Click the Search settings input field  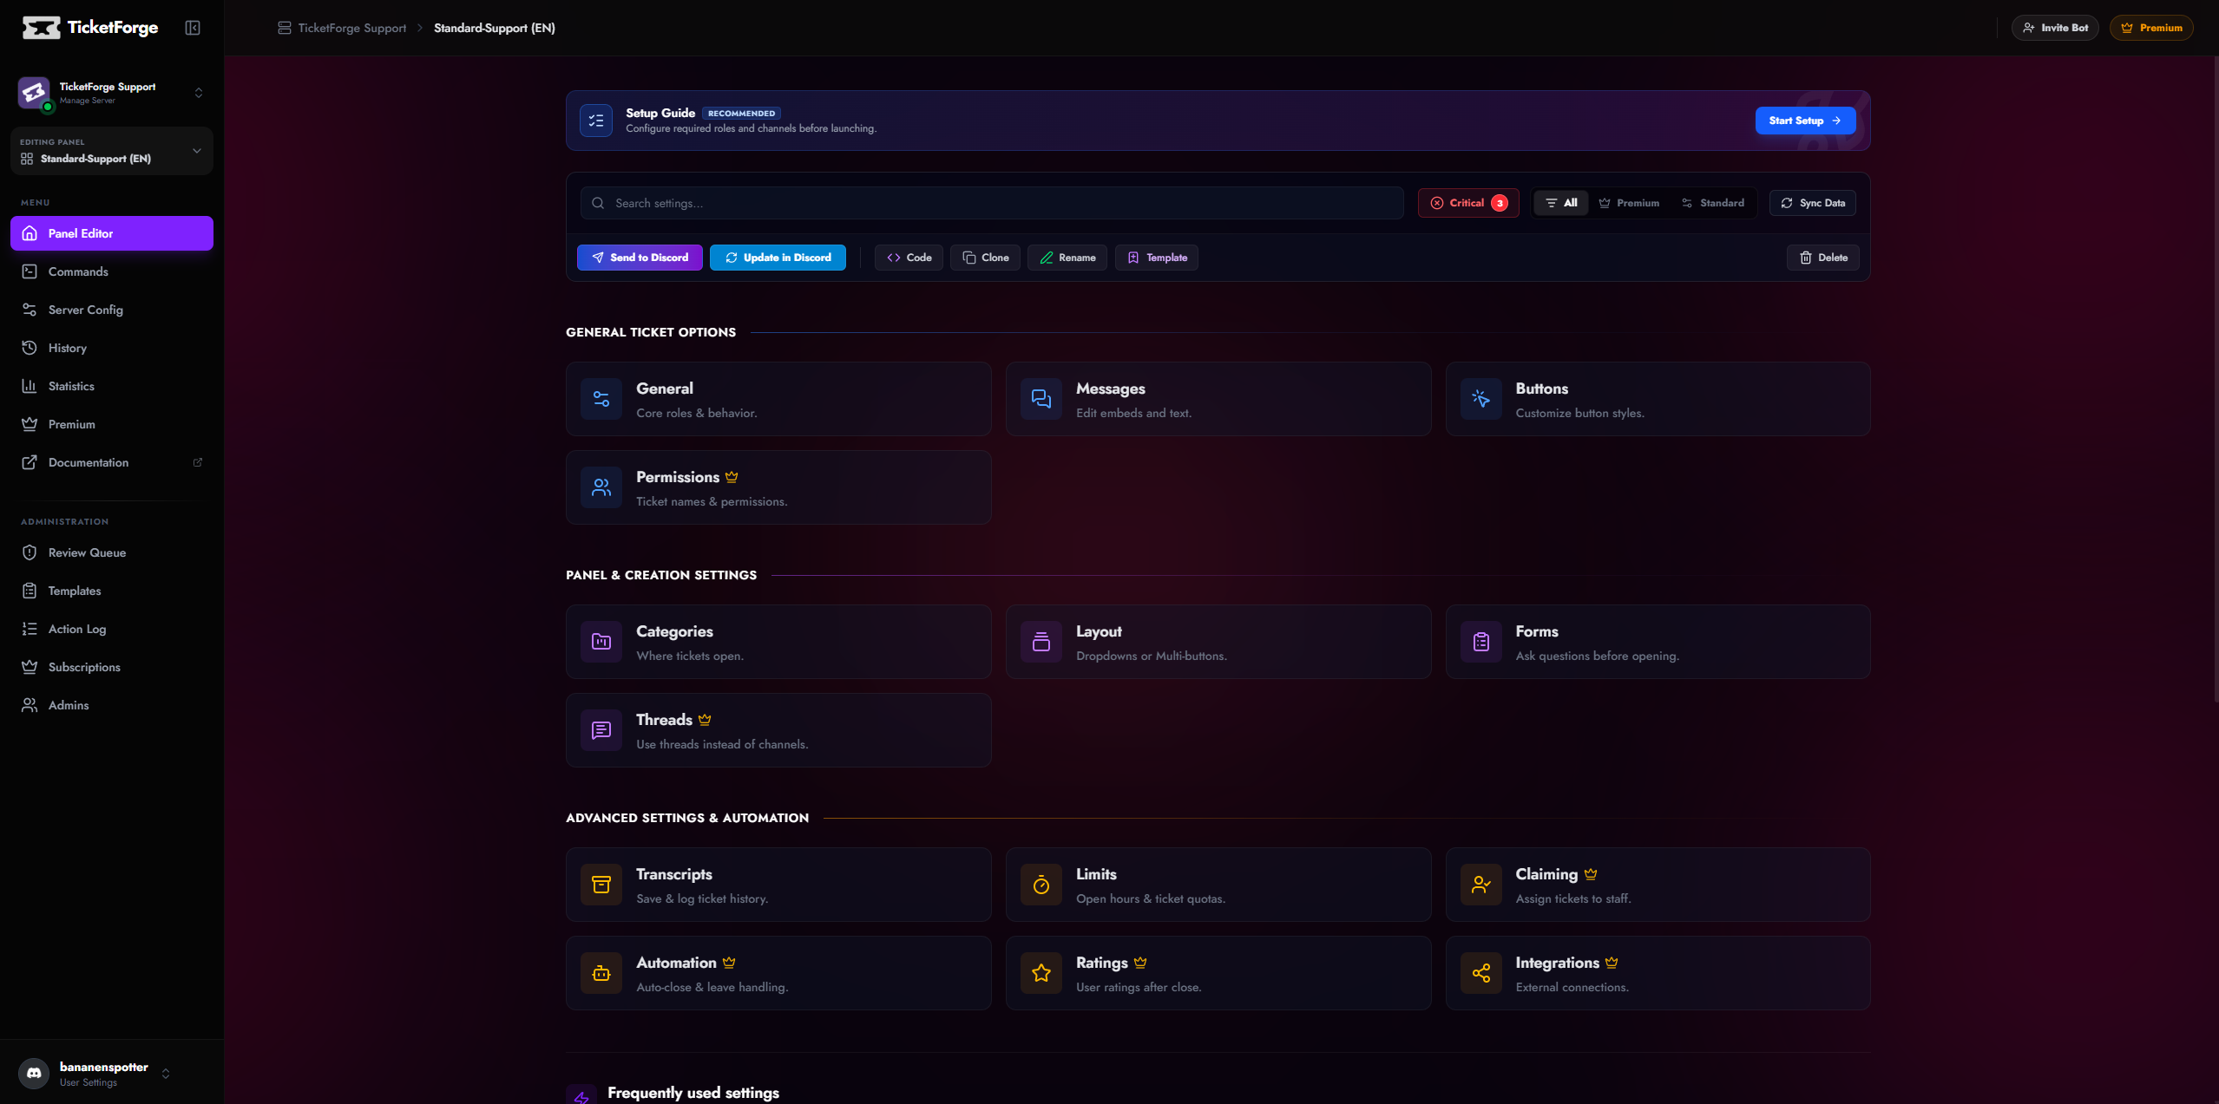pos(989,202)
